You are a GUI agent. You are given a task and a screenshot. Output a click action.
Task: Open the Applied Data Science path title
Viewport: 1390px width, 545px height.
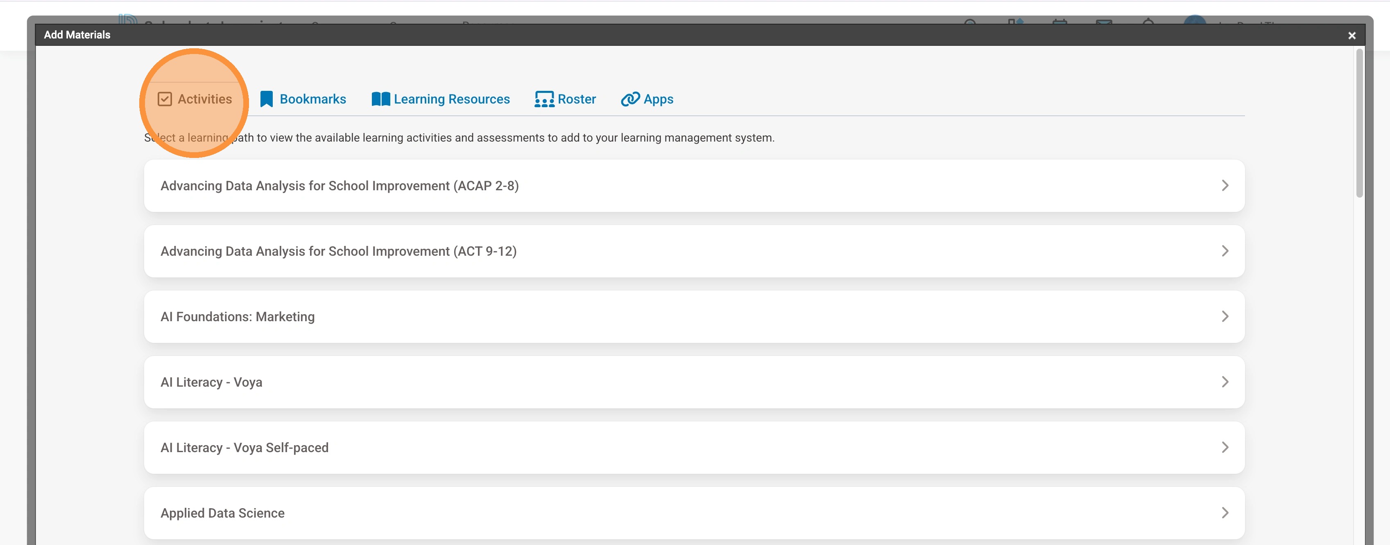[222, 513]
